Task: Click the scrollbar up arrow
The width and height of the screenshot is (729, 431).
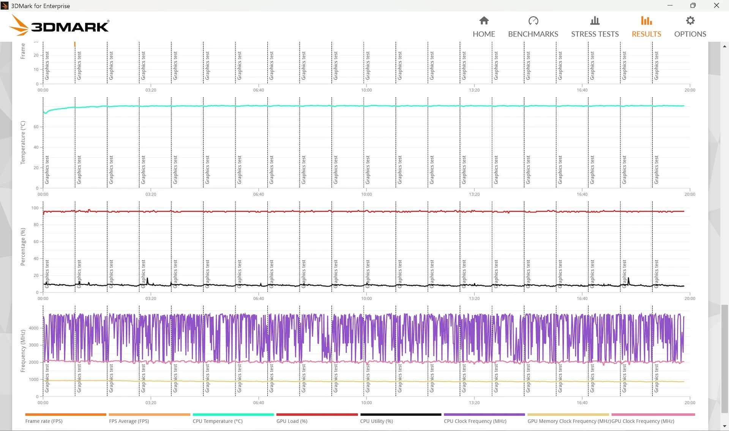Action: (724, 46)
